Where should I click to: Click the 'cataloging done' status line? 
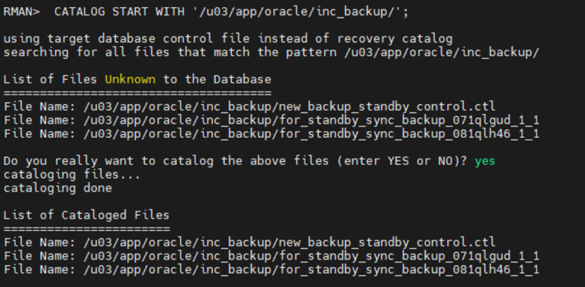pyautogui.click(x=58, y=188)
